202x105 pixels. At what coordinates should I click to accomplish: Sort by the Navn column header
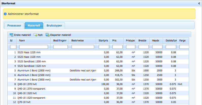[x=22, y=41]
